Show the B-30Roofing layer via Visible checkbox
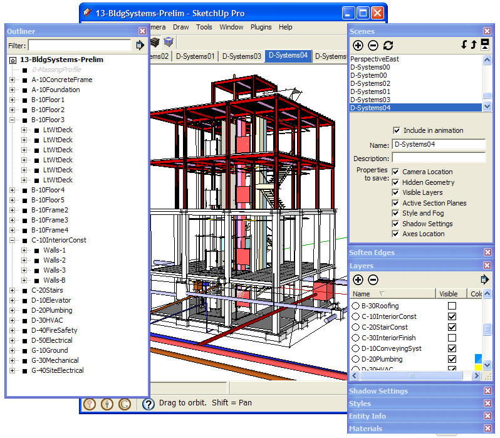 click(x=452, y=306)
